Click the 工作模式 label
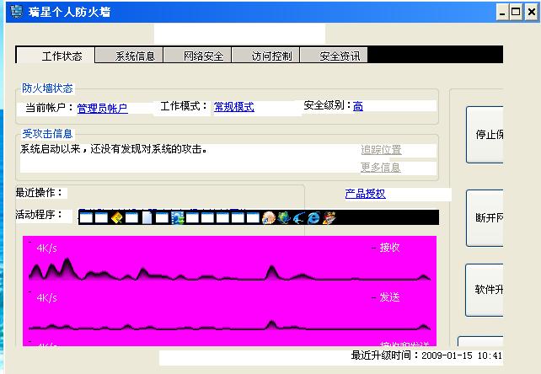 click(x=184, y=106)
